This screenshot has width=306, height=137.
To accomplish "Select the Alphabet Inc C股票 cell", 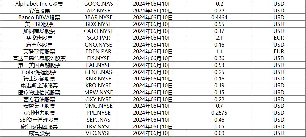I will [x=39, y=4].
